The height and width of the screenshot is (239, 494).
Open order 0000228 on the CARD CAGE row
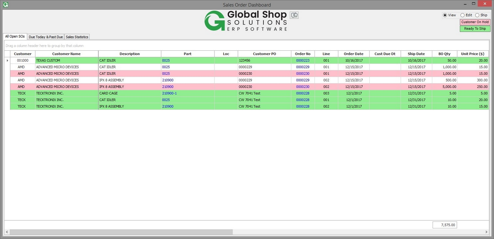pyautogui.click(x=303, y=93)
